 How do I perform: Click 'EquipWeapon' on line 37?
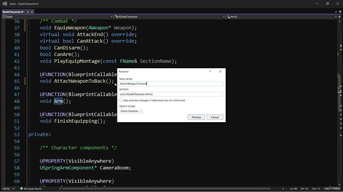point(70,28)
